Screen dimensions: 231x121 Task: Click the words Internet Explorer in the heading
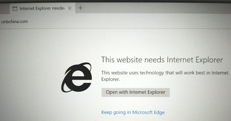[x=195, y=60]
